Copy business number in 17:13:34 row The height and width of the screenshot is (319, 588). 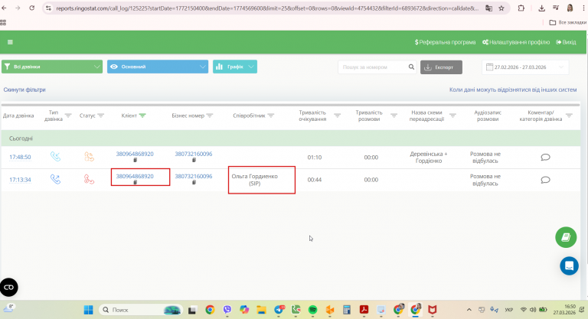tap(194, 183)
